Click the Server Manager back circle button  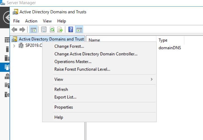coord(7,17)
